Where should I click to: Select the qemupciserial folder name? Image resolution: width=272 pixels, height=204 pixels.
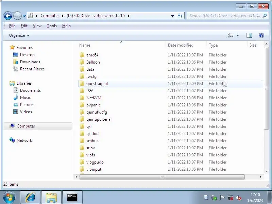[99, 119]
